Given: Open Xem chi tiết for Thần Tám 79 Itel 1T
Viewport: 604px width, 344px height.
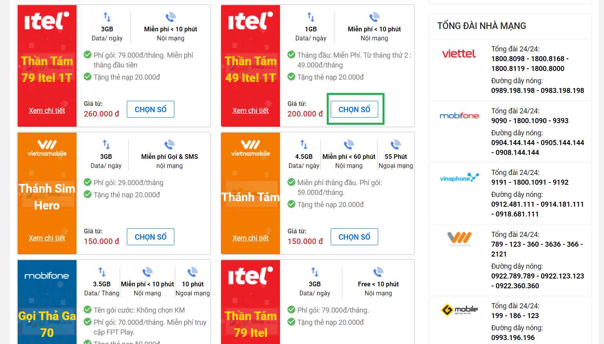Looking at the screenshot, I should 47,110.
